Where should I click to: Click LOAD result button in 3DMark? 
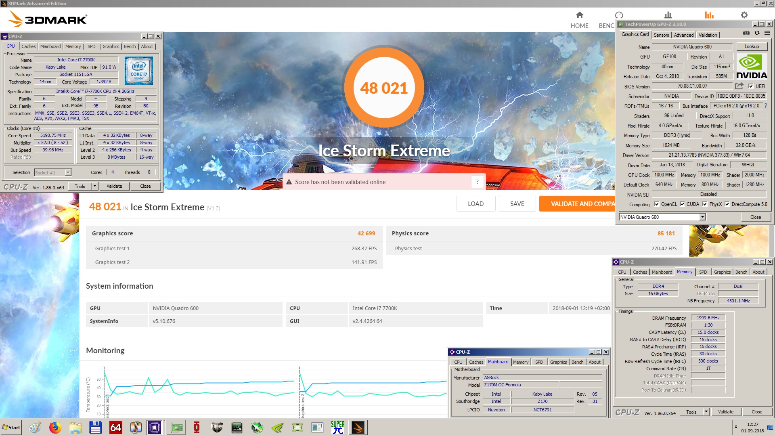[x=475, y=204]
